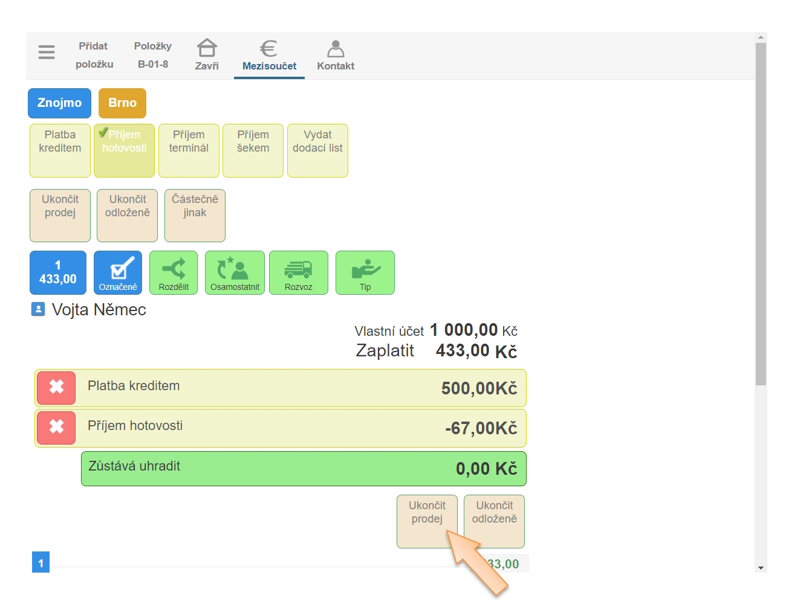Click Přidat položku in toolbar
Screen dimensions: 786x604
click(94, 55)
